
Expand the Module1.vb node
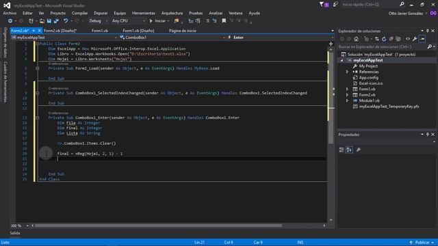pos(347,100)
